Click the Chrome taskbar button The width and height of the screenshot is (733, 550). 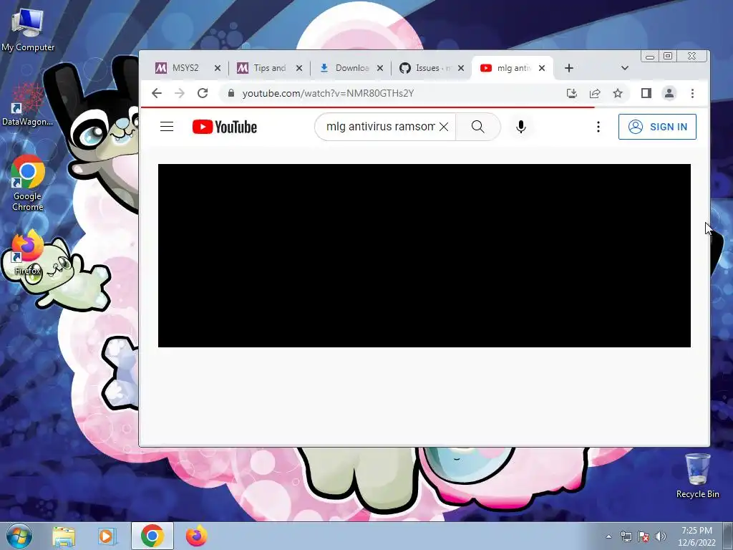click(x=152, y=536)
